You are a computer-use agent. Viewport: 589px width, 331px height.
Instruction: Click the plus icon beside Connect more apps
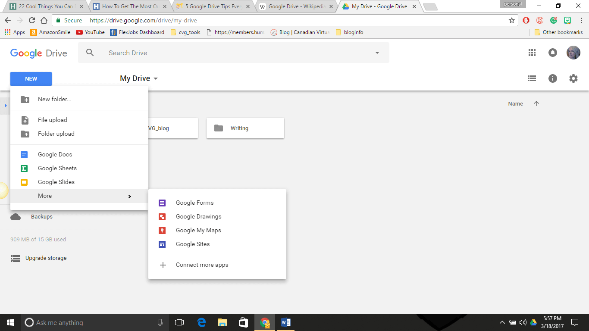click(163, 265)
